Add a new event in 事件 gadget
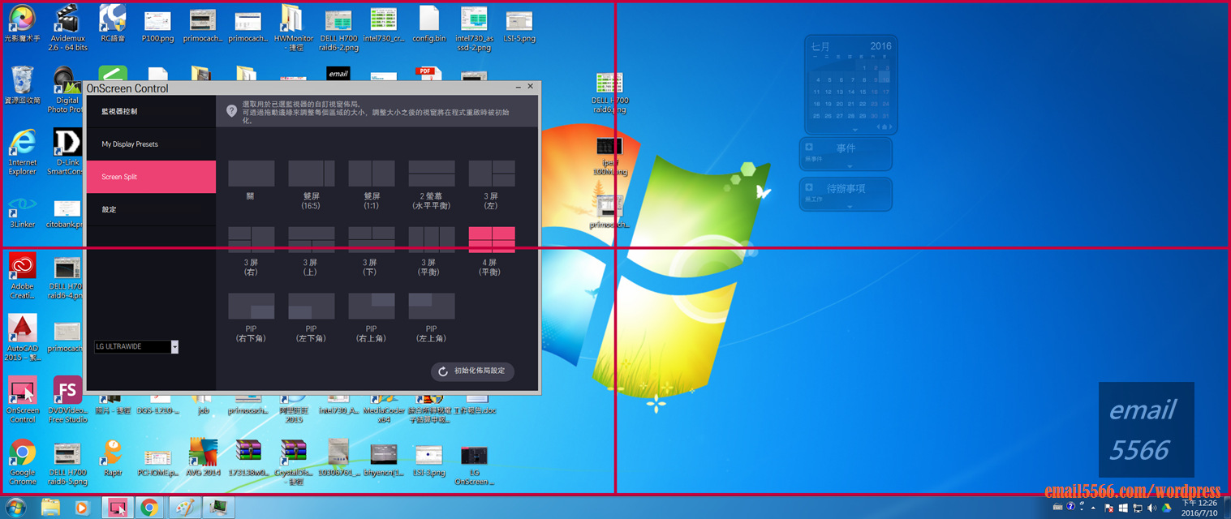The height and width of the screenshot is (519, 1231). pos(809,148)
